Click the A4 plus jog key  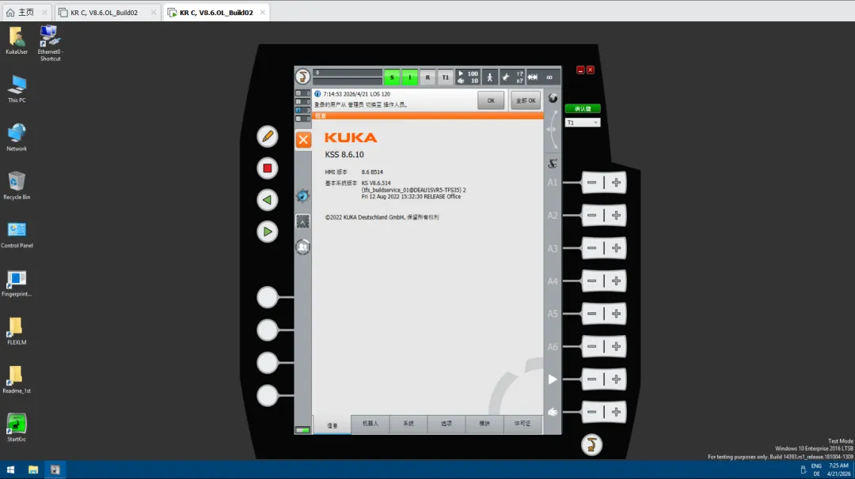(x=616, y=281)
